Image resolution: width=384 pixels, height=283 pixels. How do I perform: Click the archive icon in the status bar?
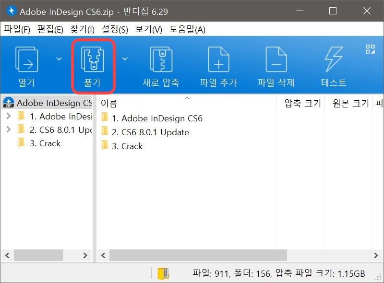point(164,272)
